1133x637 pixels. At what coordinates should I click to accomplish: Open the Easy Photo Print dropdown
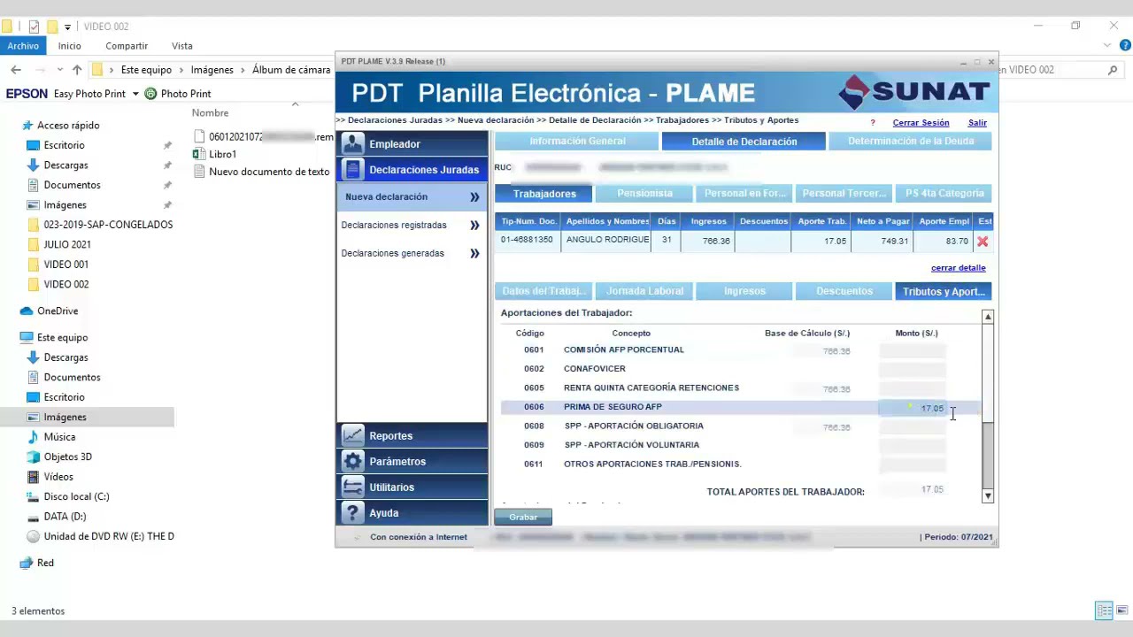135,94
